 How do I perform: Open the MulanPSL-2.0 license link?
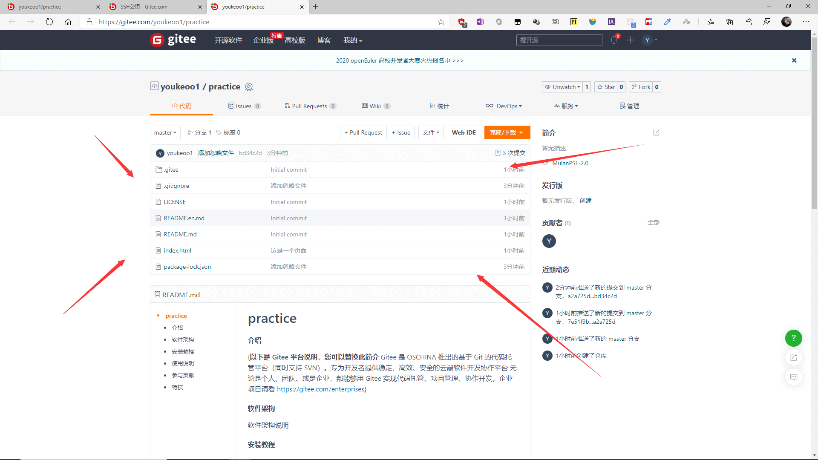tap(570, 163)
